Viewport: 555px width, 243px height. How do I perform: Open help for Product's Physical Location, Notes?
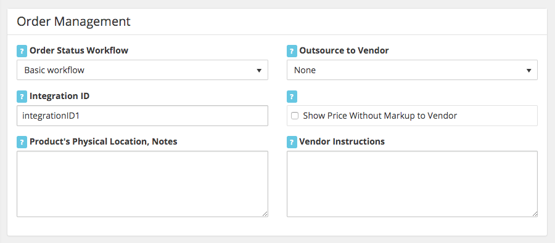pyautogui.click(x=22, y=142)
